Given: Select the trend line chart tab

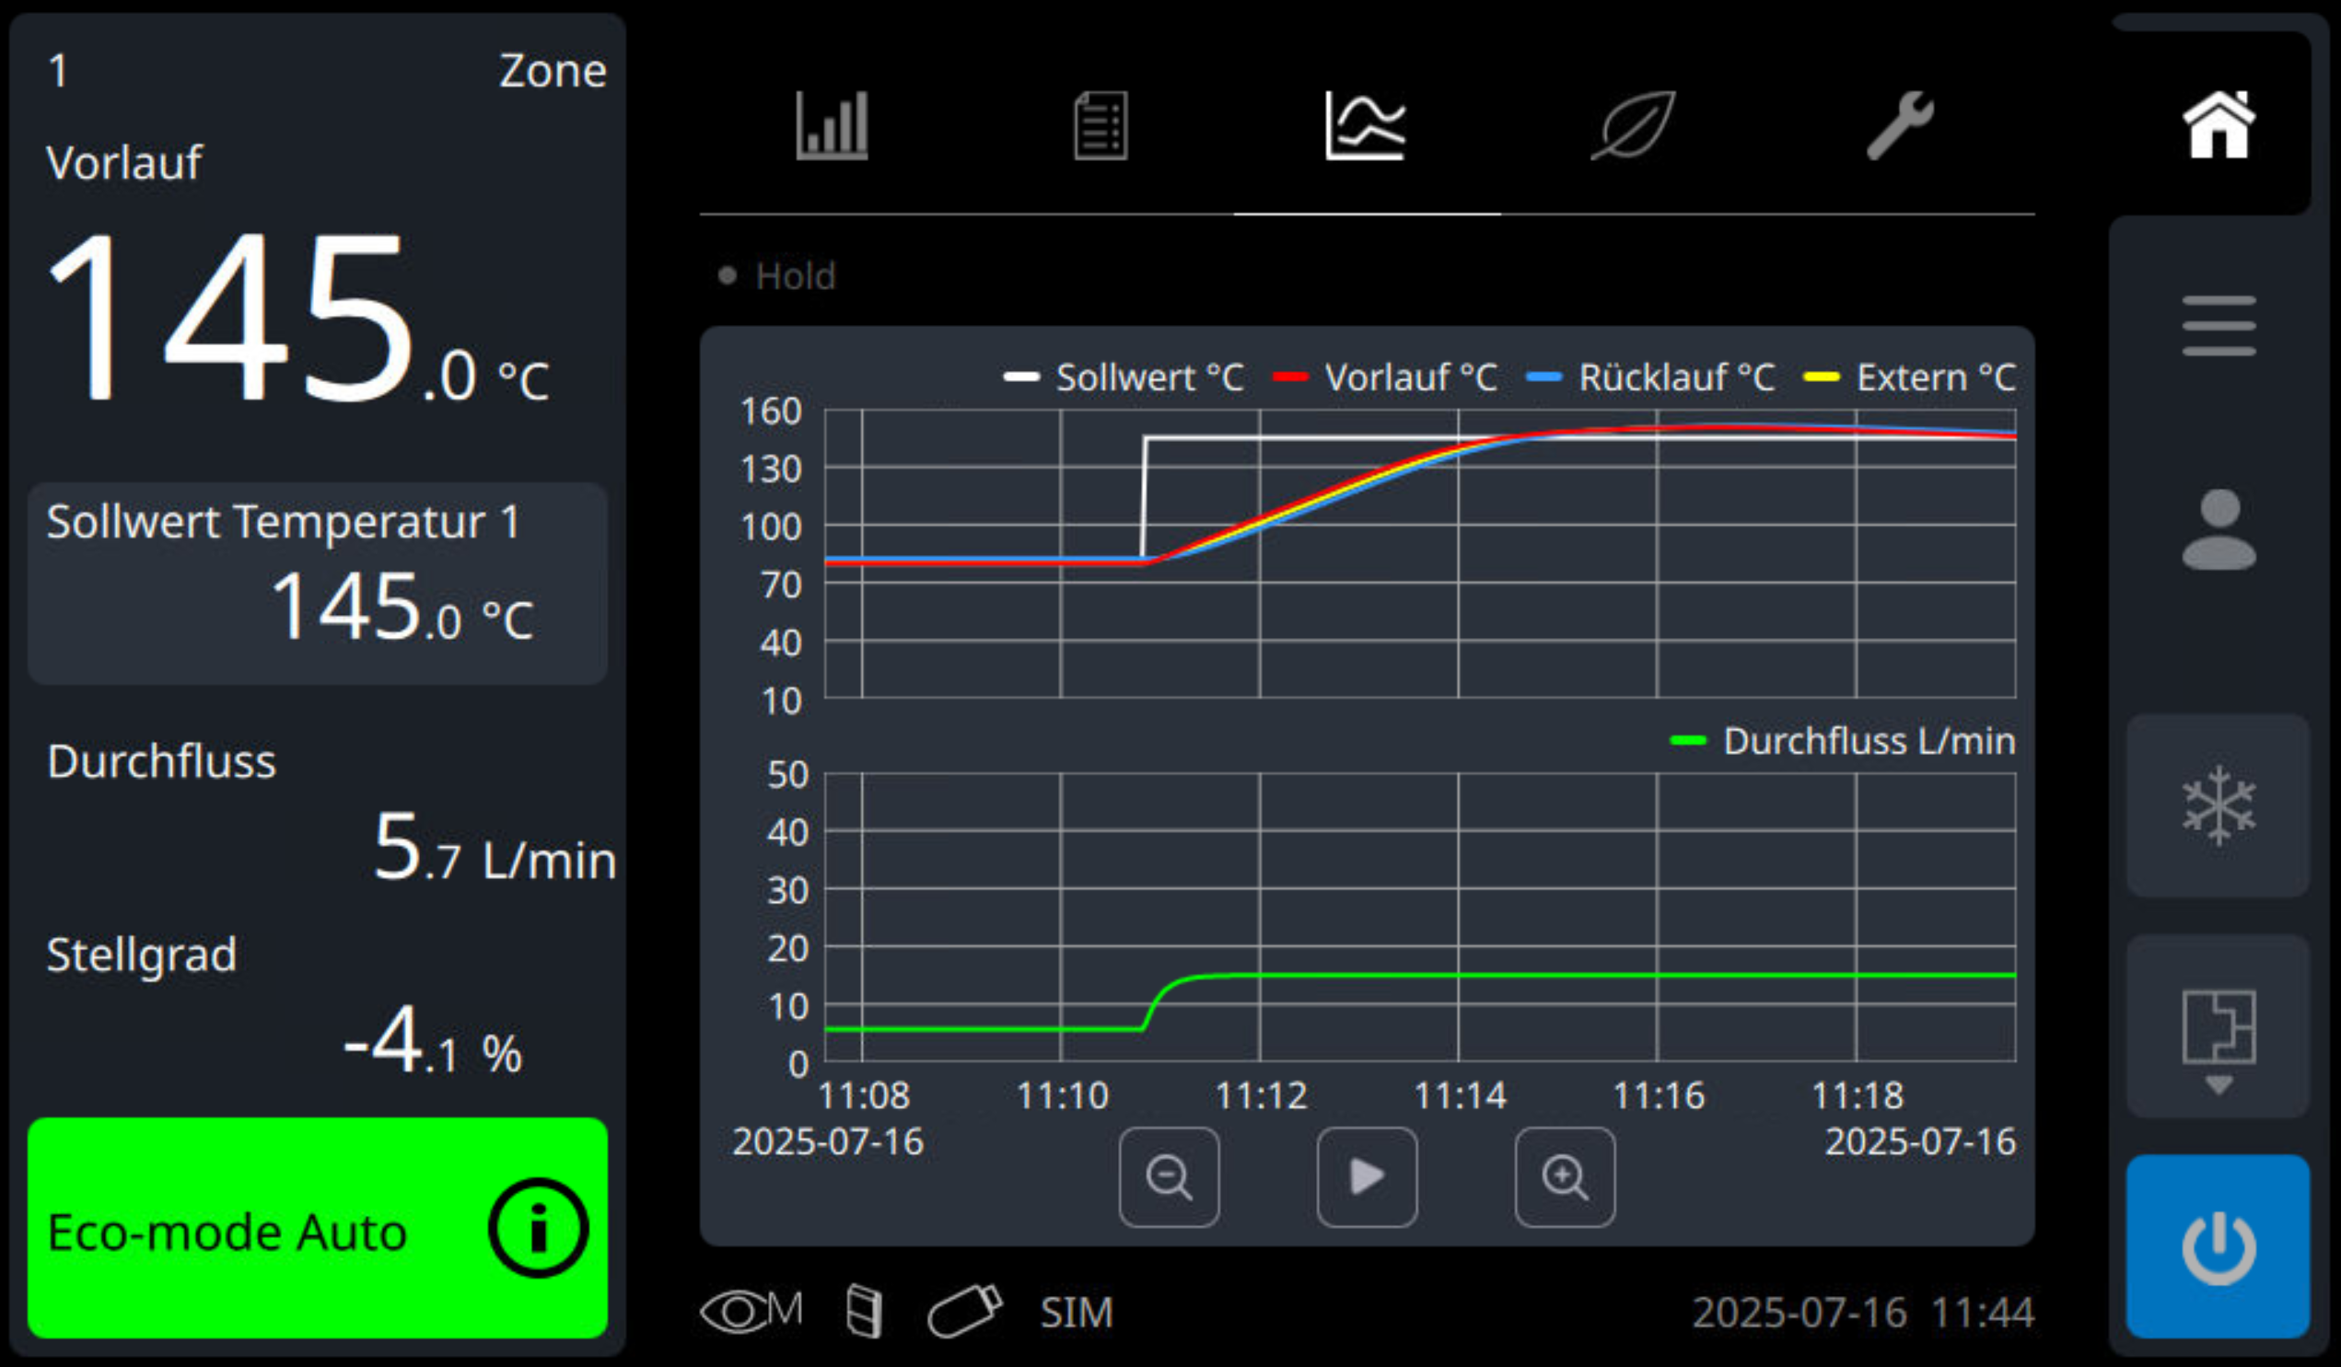Looking at the screenshot, I should point(1366,125).
